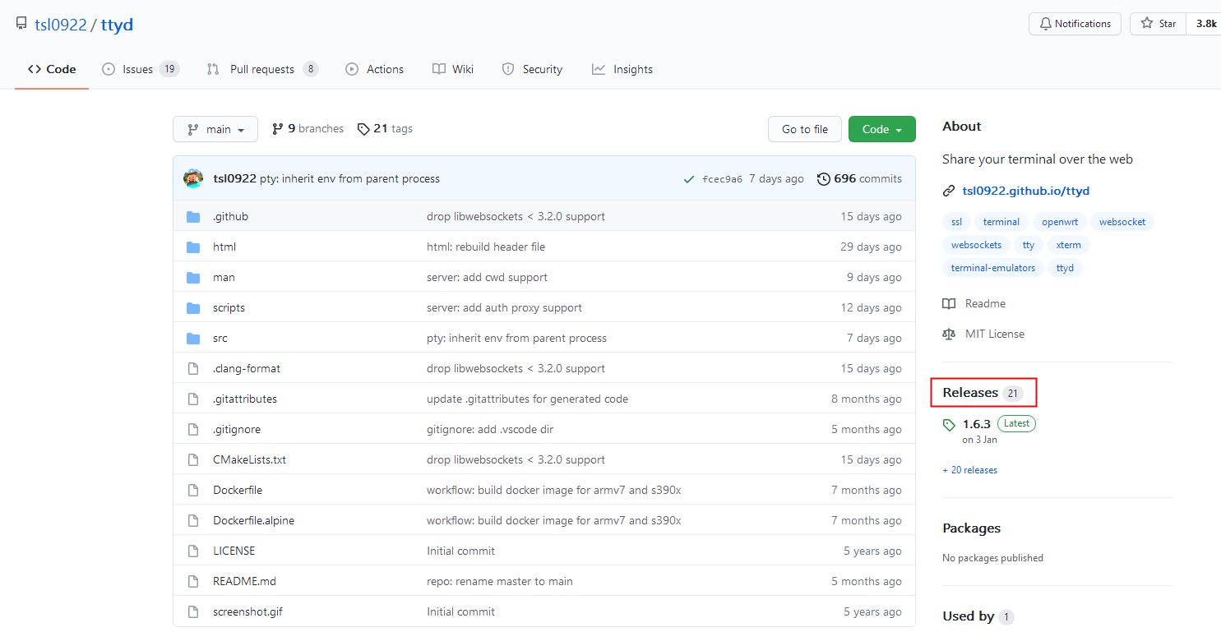The image size is (1221, 632).
Task: Open 'repo: rename master to main' commit
Action: pos(500,582)
